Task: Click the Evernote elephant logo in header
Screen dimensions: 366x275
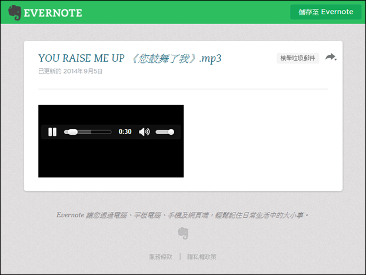Action: coord(15,12)
